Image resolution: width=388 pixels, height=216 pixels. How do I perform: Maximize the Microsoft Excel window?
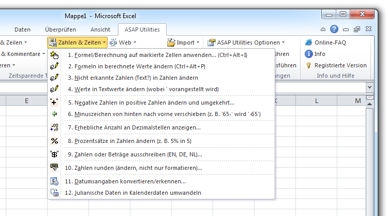point(342,15)
